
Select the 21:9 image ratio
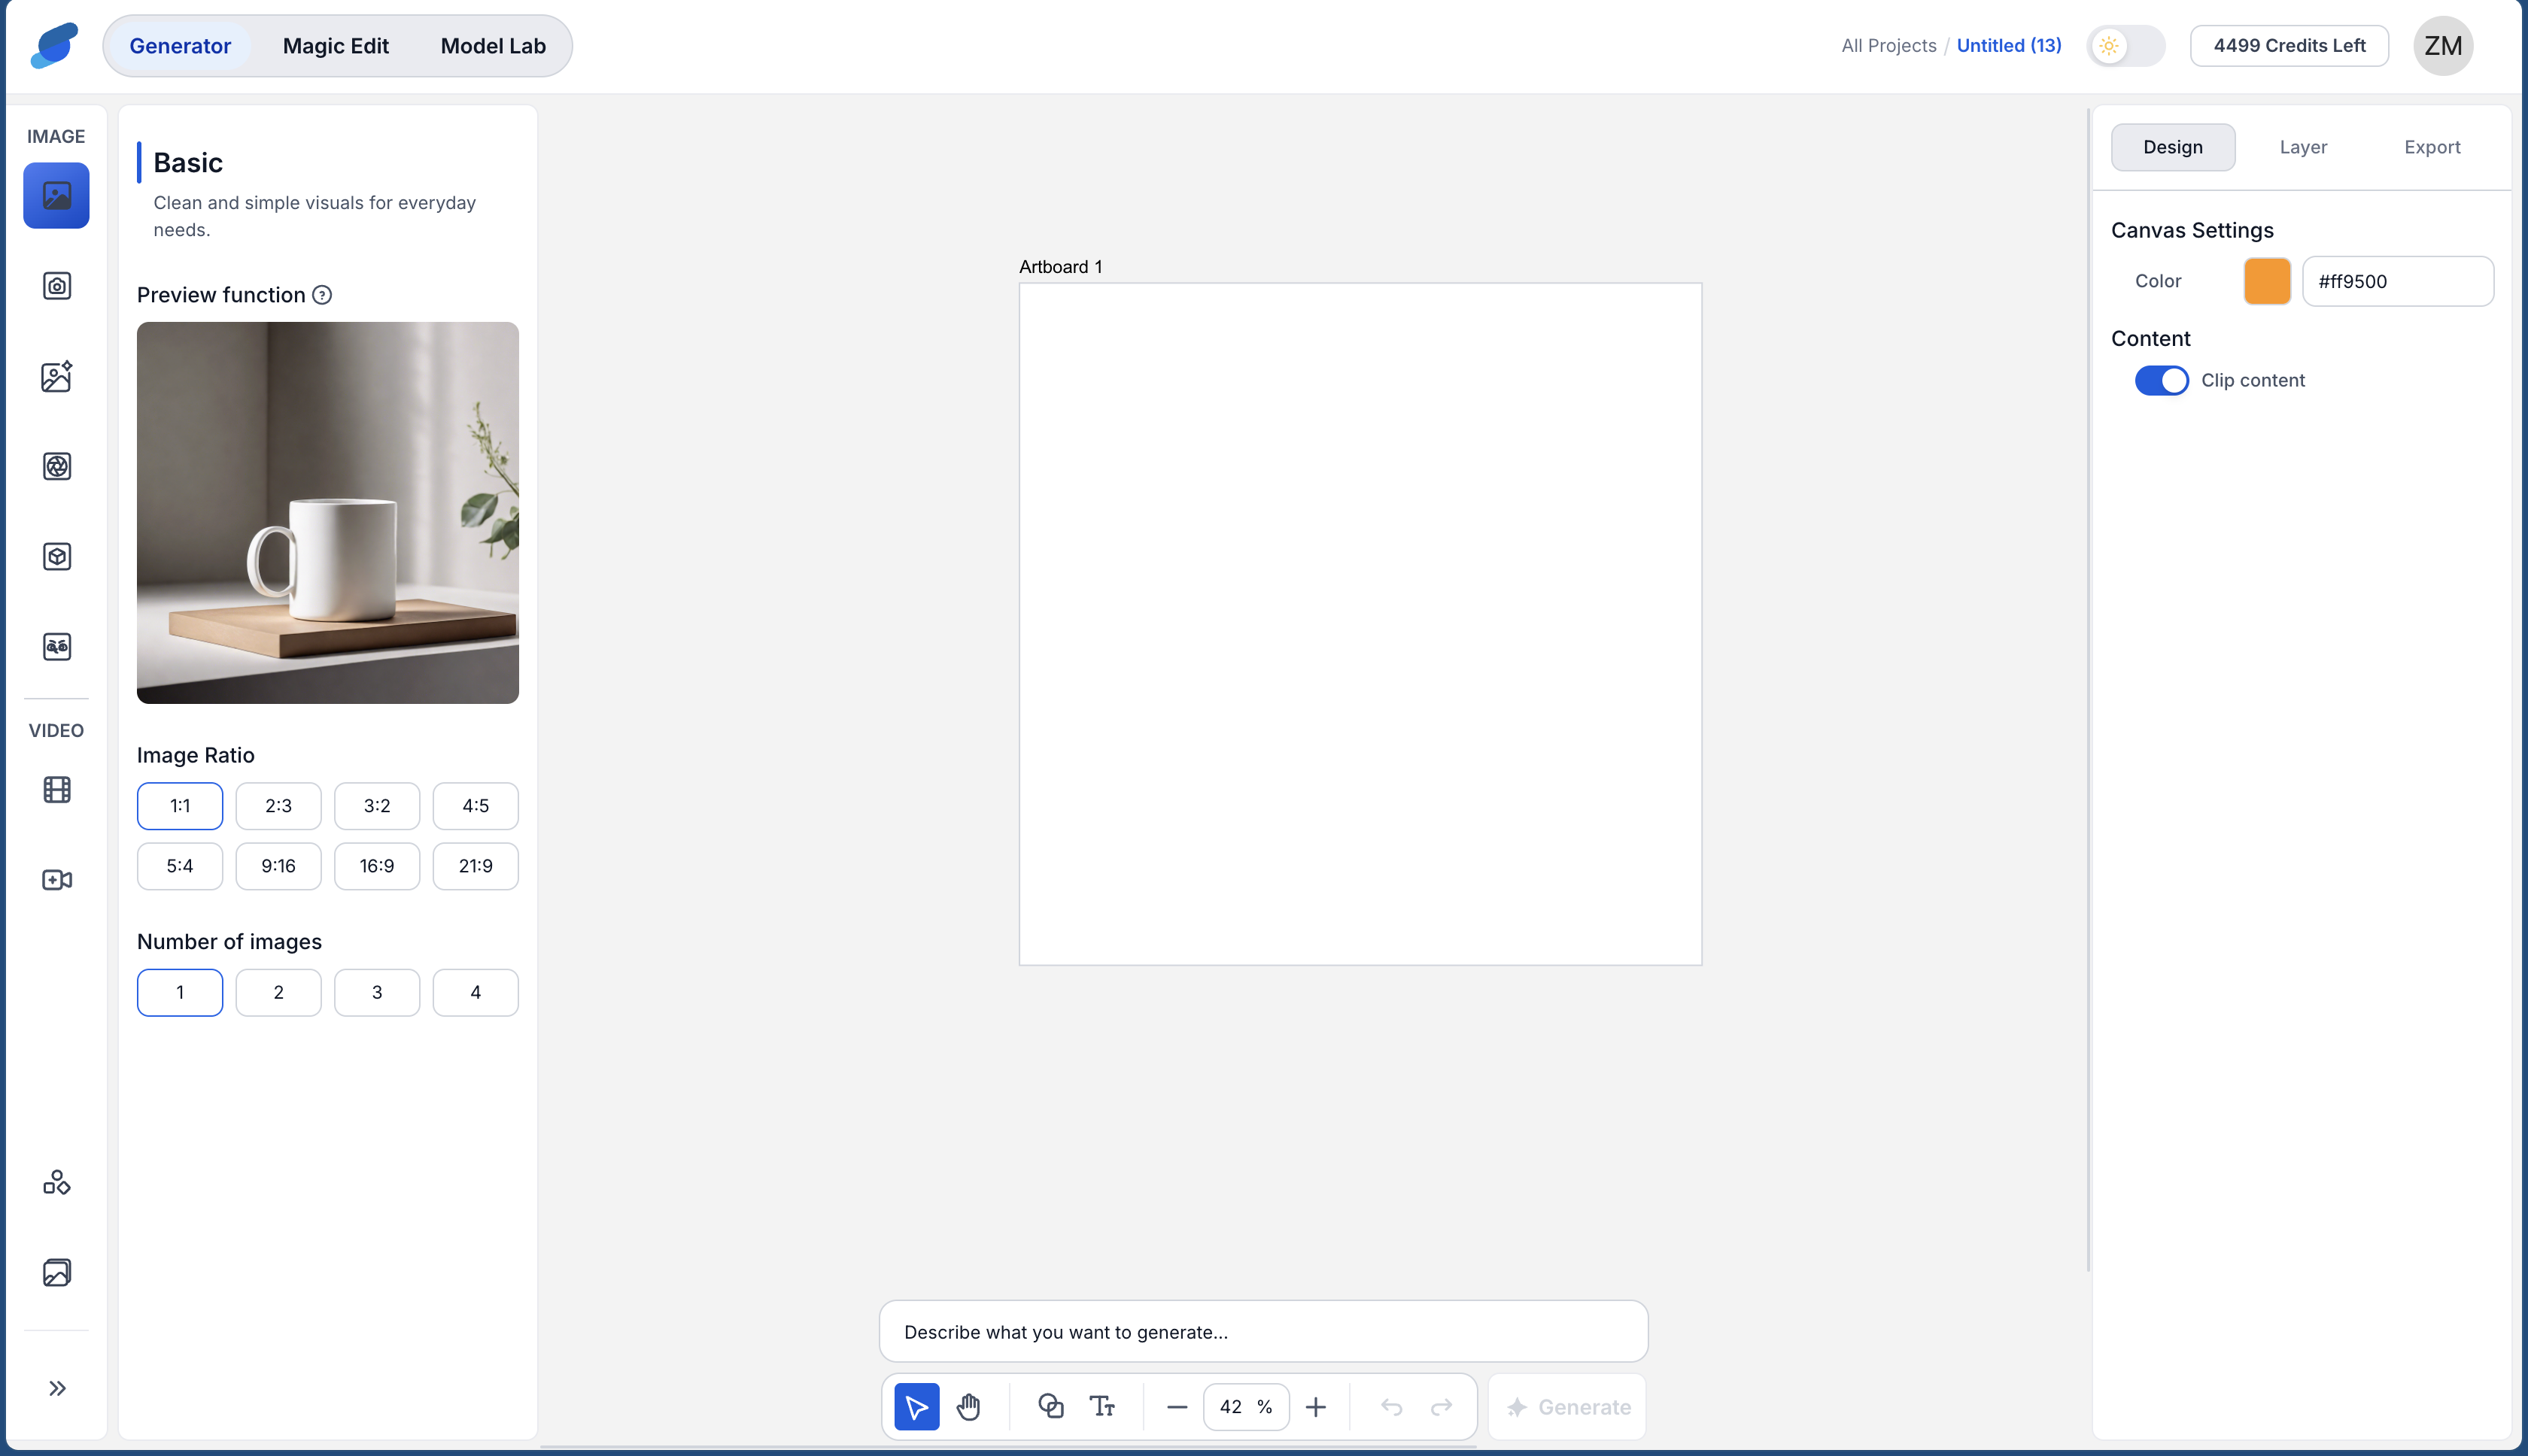[476, 866]
